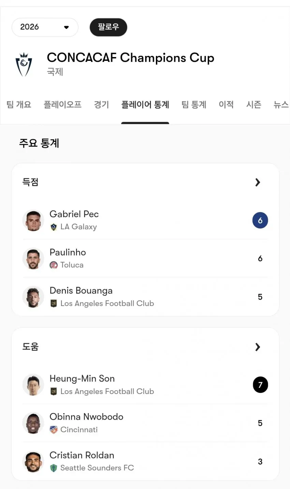This screenshot has height=489, width=290.
Task: Click the Cincinnati team crest icon
Action: (x=54, y=430)
